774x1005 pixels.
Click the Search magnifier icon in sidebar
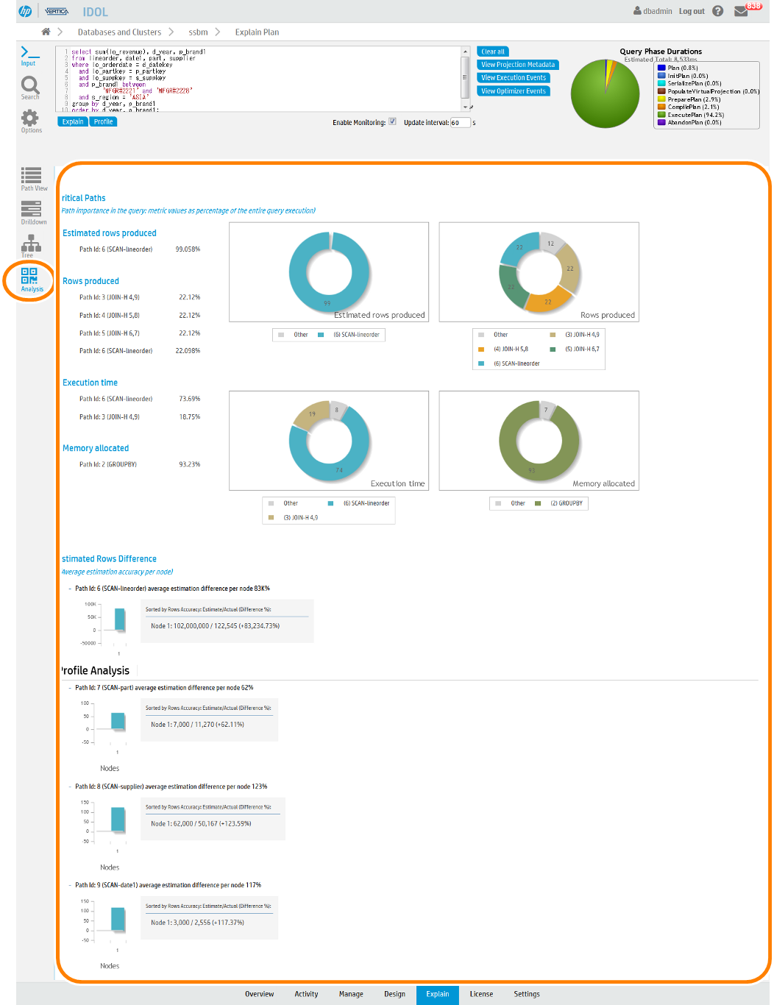(x=30, y=86)
